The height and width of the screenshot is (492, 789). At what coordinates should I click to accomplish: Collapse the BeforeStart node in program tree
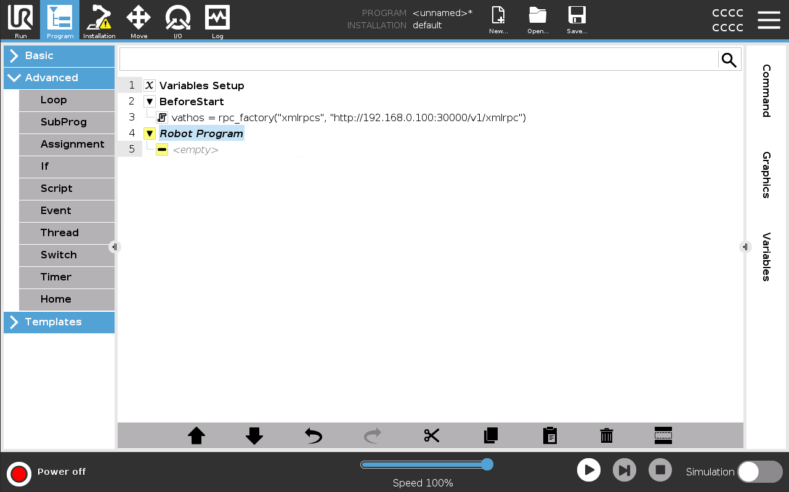149,101
